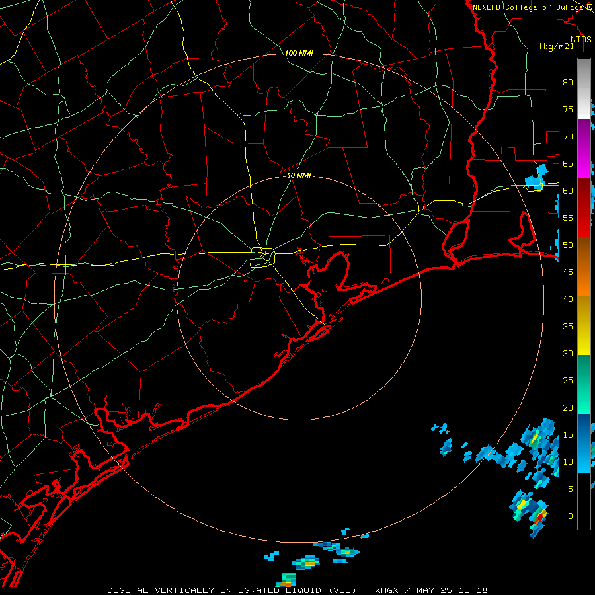Image resolution: width=595 pixels, height=595 pixels.
Task: Pick the red segment of the color bar
Action: [584, 208]
